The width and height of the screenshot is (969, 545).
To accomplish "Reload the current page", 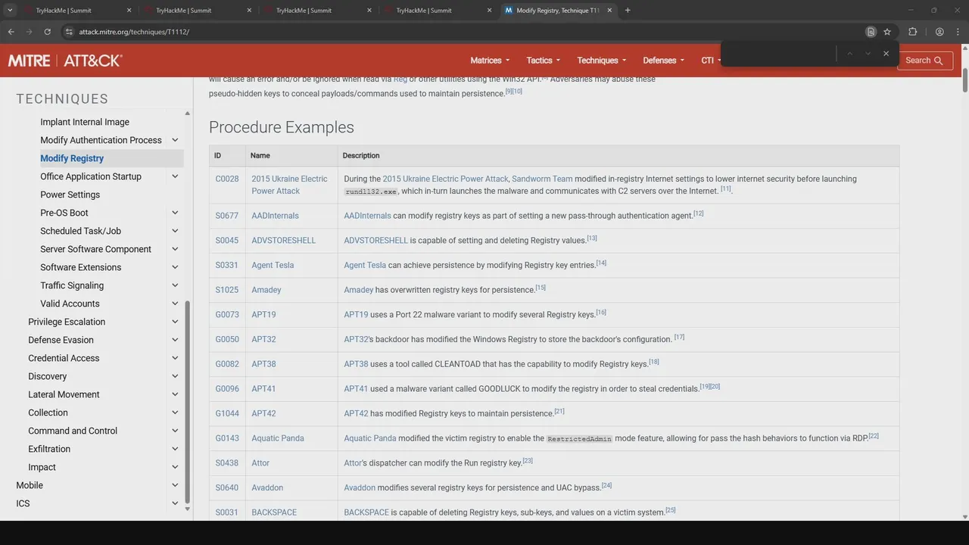I will coord(47,32).
